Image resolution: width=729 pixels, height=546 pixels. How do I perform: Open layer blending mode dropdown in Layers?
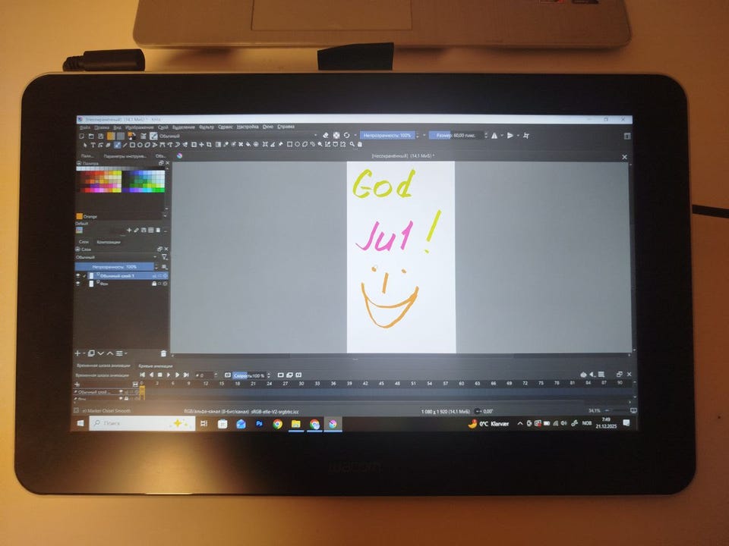click(116, 257)
